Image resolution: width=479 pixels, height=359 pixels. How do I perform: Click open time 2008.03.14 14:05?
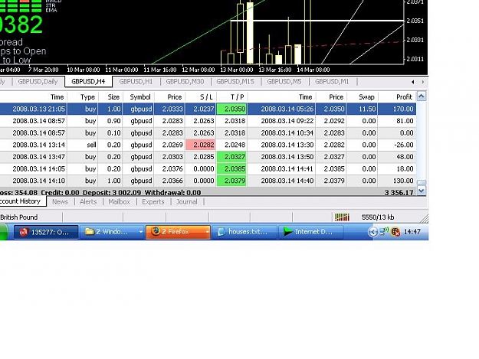click(39, 168)
